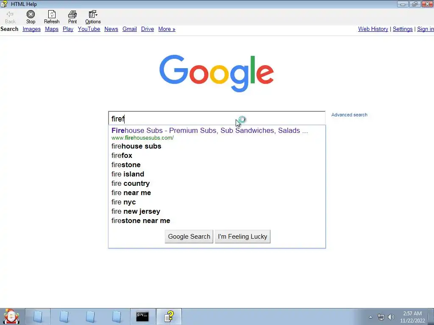Image resolution: width=434 pixels, height=325 pixels.
Task: Restore down the HTML Help window
Action: click(415, 4)
